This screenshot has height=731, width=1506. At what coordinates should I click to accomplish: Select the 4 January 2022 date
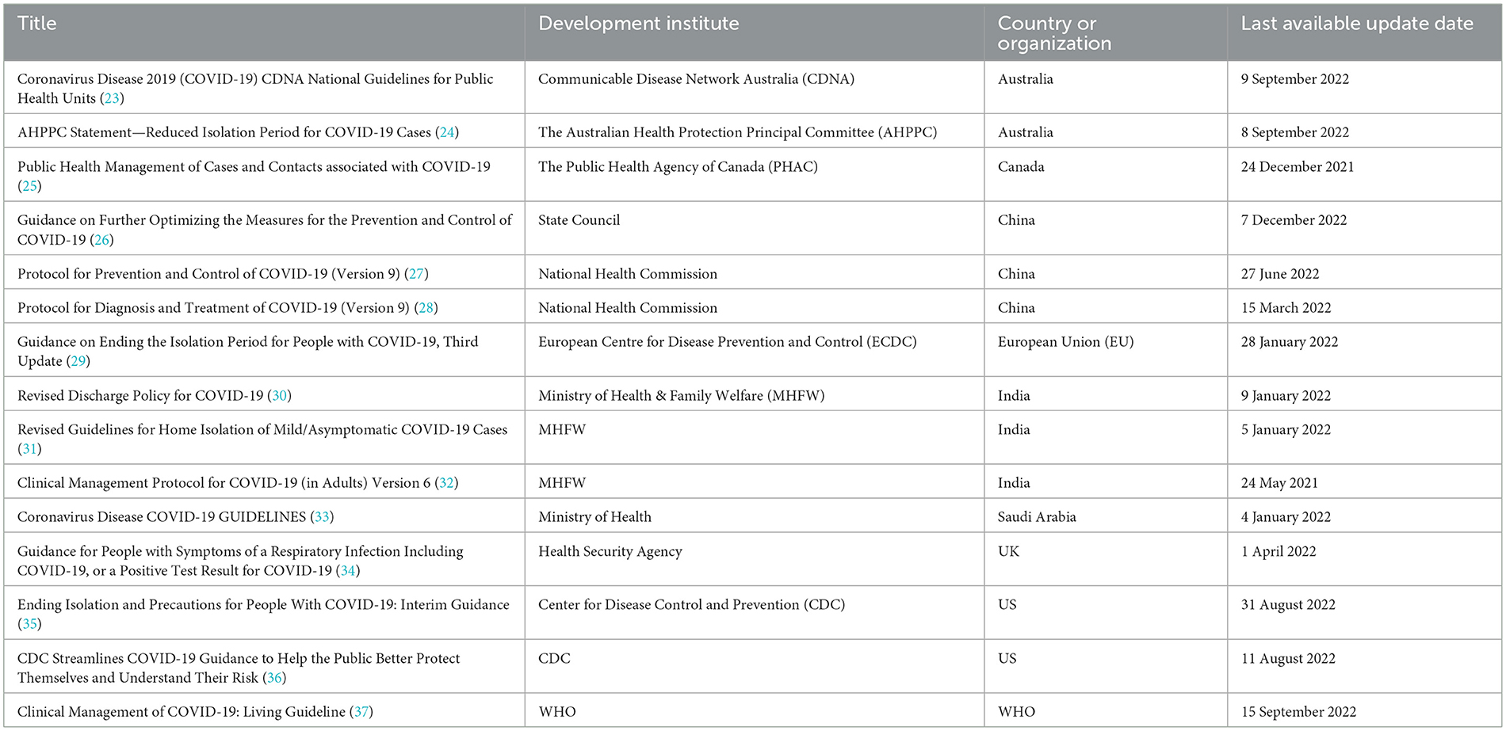click(1286, 517)
